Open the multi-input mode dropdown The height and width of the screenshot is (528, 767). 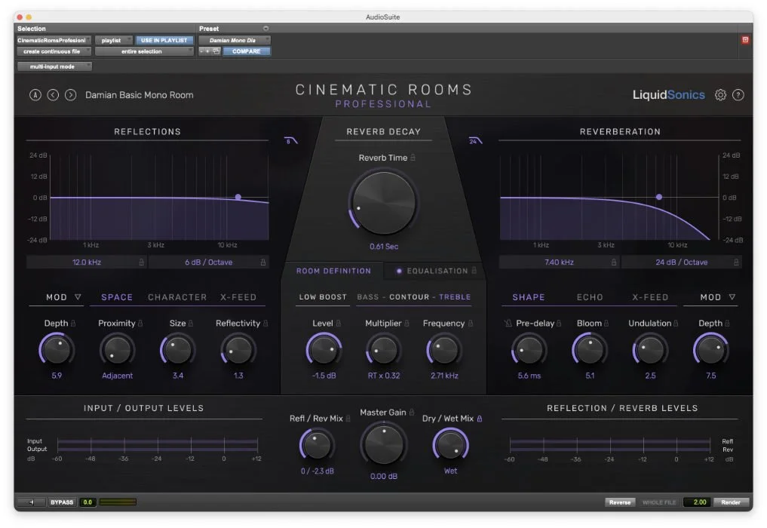(x=54, y=66)
